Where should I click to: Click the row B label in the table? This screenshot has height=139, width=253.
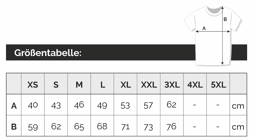(14, 127)
